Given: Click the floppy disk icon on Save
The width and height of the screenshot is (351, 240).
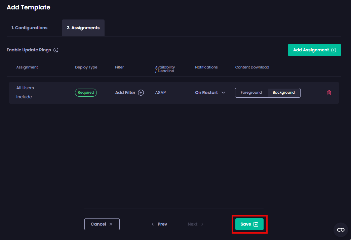Looking at the screenshot, I should 256,224.
